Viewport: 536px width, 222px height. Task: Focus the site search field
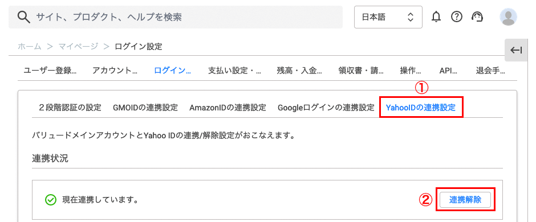176,17
